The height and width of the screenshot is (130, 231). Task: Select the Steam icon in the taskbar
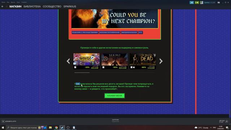pyautogui.click(x=62, y=127)
